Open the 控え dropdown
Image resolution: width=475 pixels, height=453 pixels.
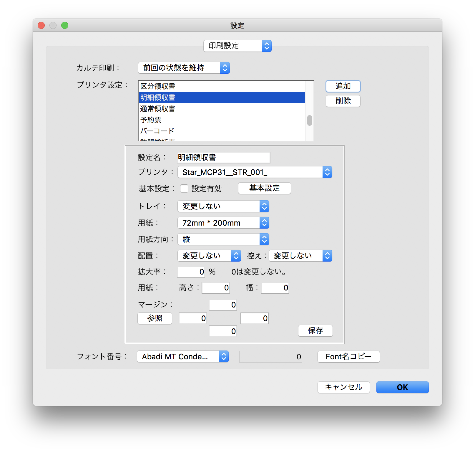point(300,256)
